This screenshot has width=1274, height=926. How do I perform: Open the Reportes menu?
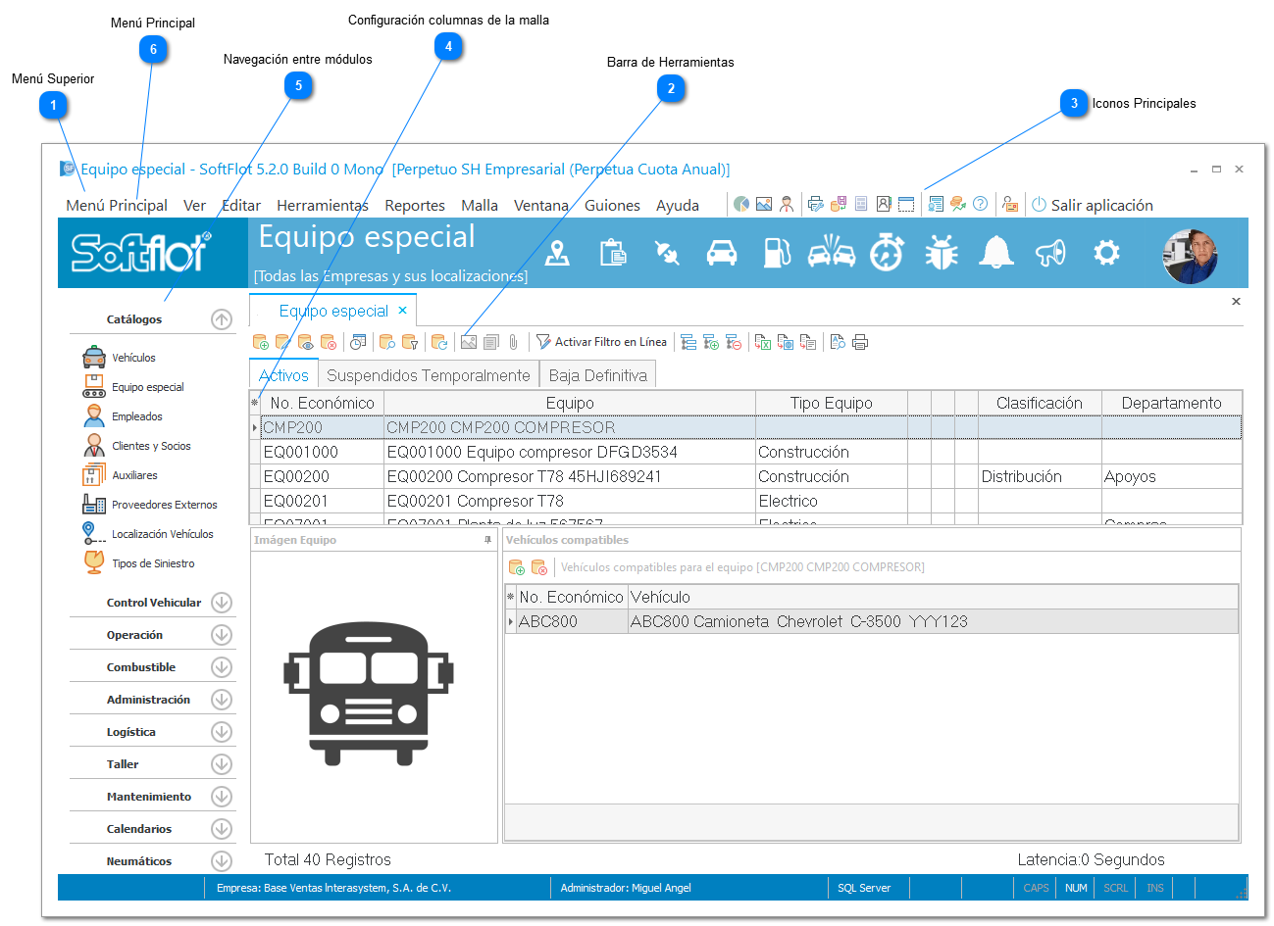click(415, 205)
